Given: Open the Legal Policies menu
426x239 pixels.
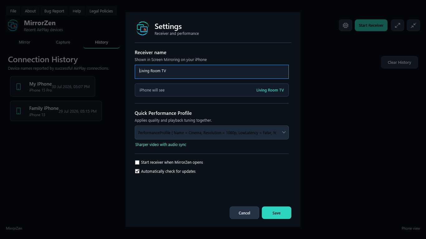Looking at the screenshot, I should coord(101,11).
